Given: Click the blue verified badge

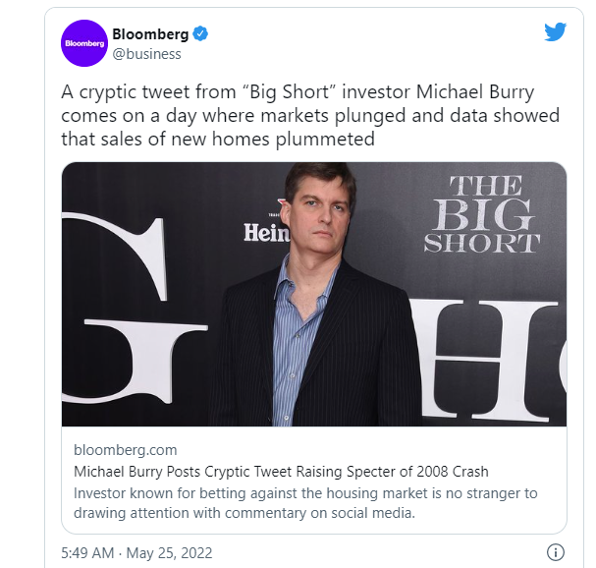Looking at the screenshot, I should pos(199,34).
